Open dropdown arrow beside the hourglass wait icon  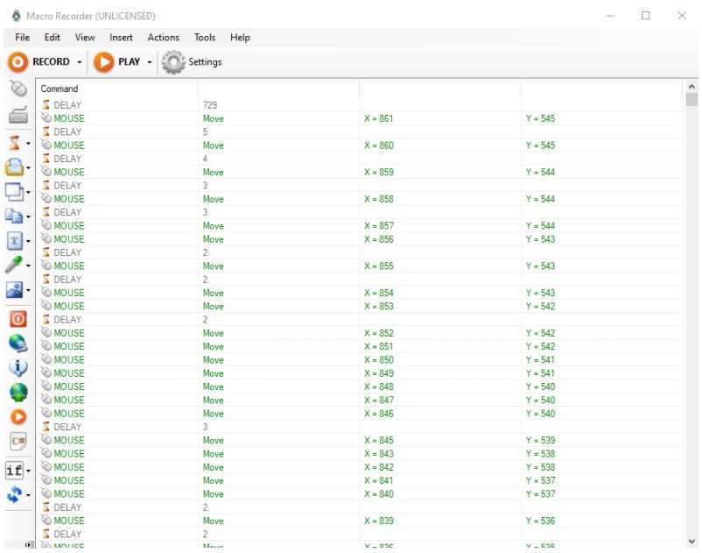click(x=29, y=143)
